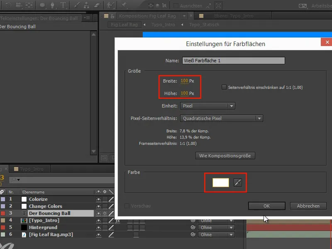The image size is (332, 249).
Task: Click the composition icon of Typo_Intro layer
Action: pyautogui.click(x=24, y=220)
